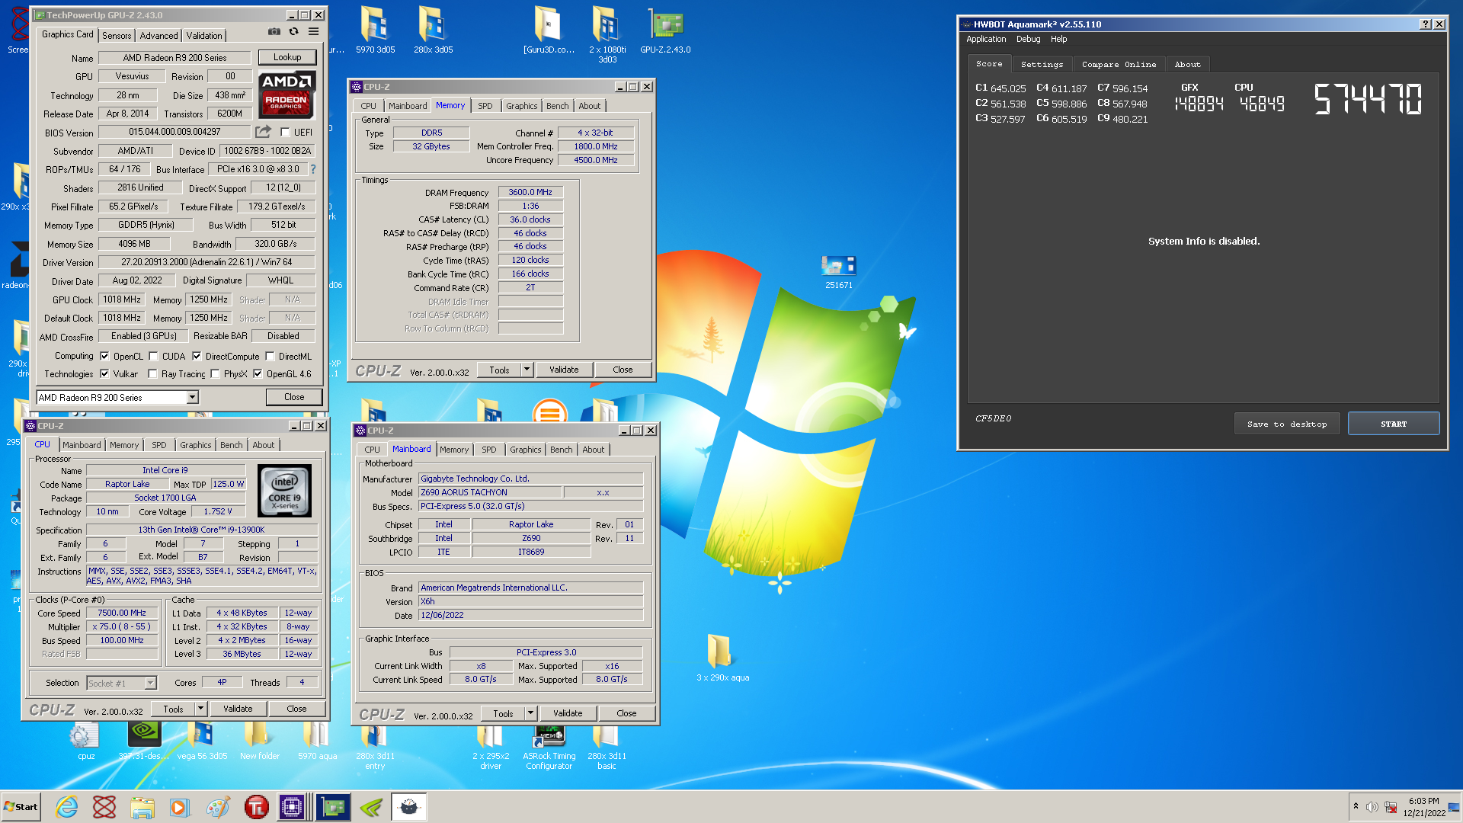This screenshot has width=1463, height=823.
Task: Select SPD tab in CPU-Z Memory window
Action: point(485,106)
